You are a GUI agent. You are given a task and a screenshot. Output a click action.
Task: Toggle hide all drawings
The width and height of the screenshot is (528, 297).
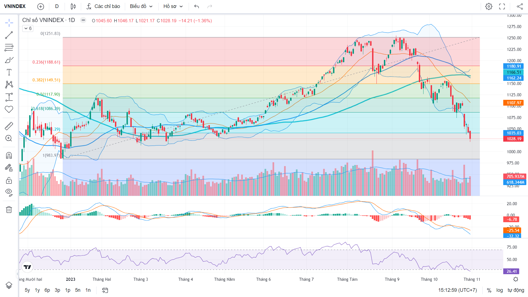[x=9, y=193]
